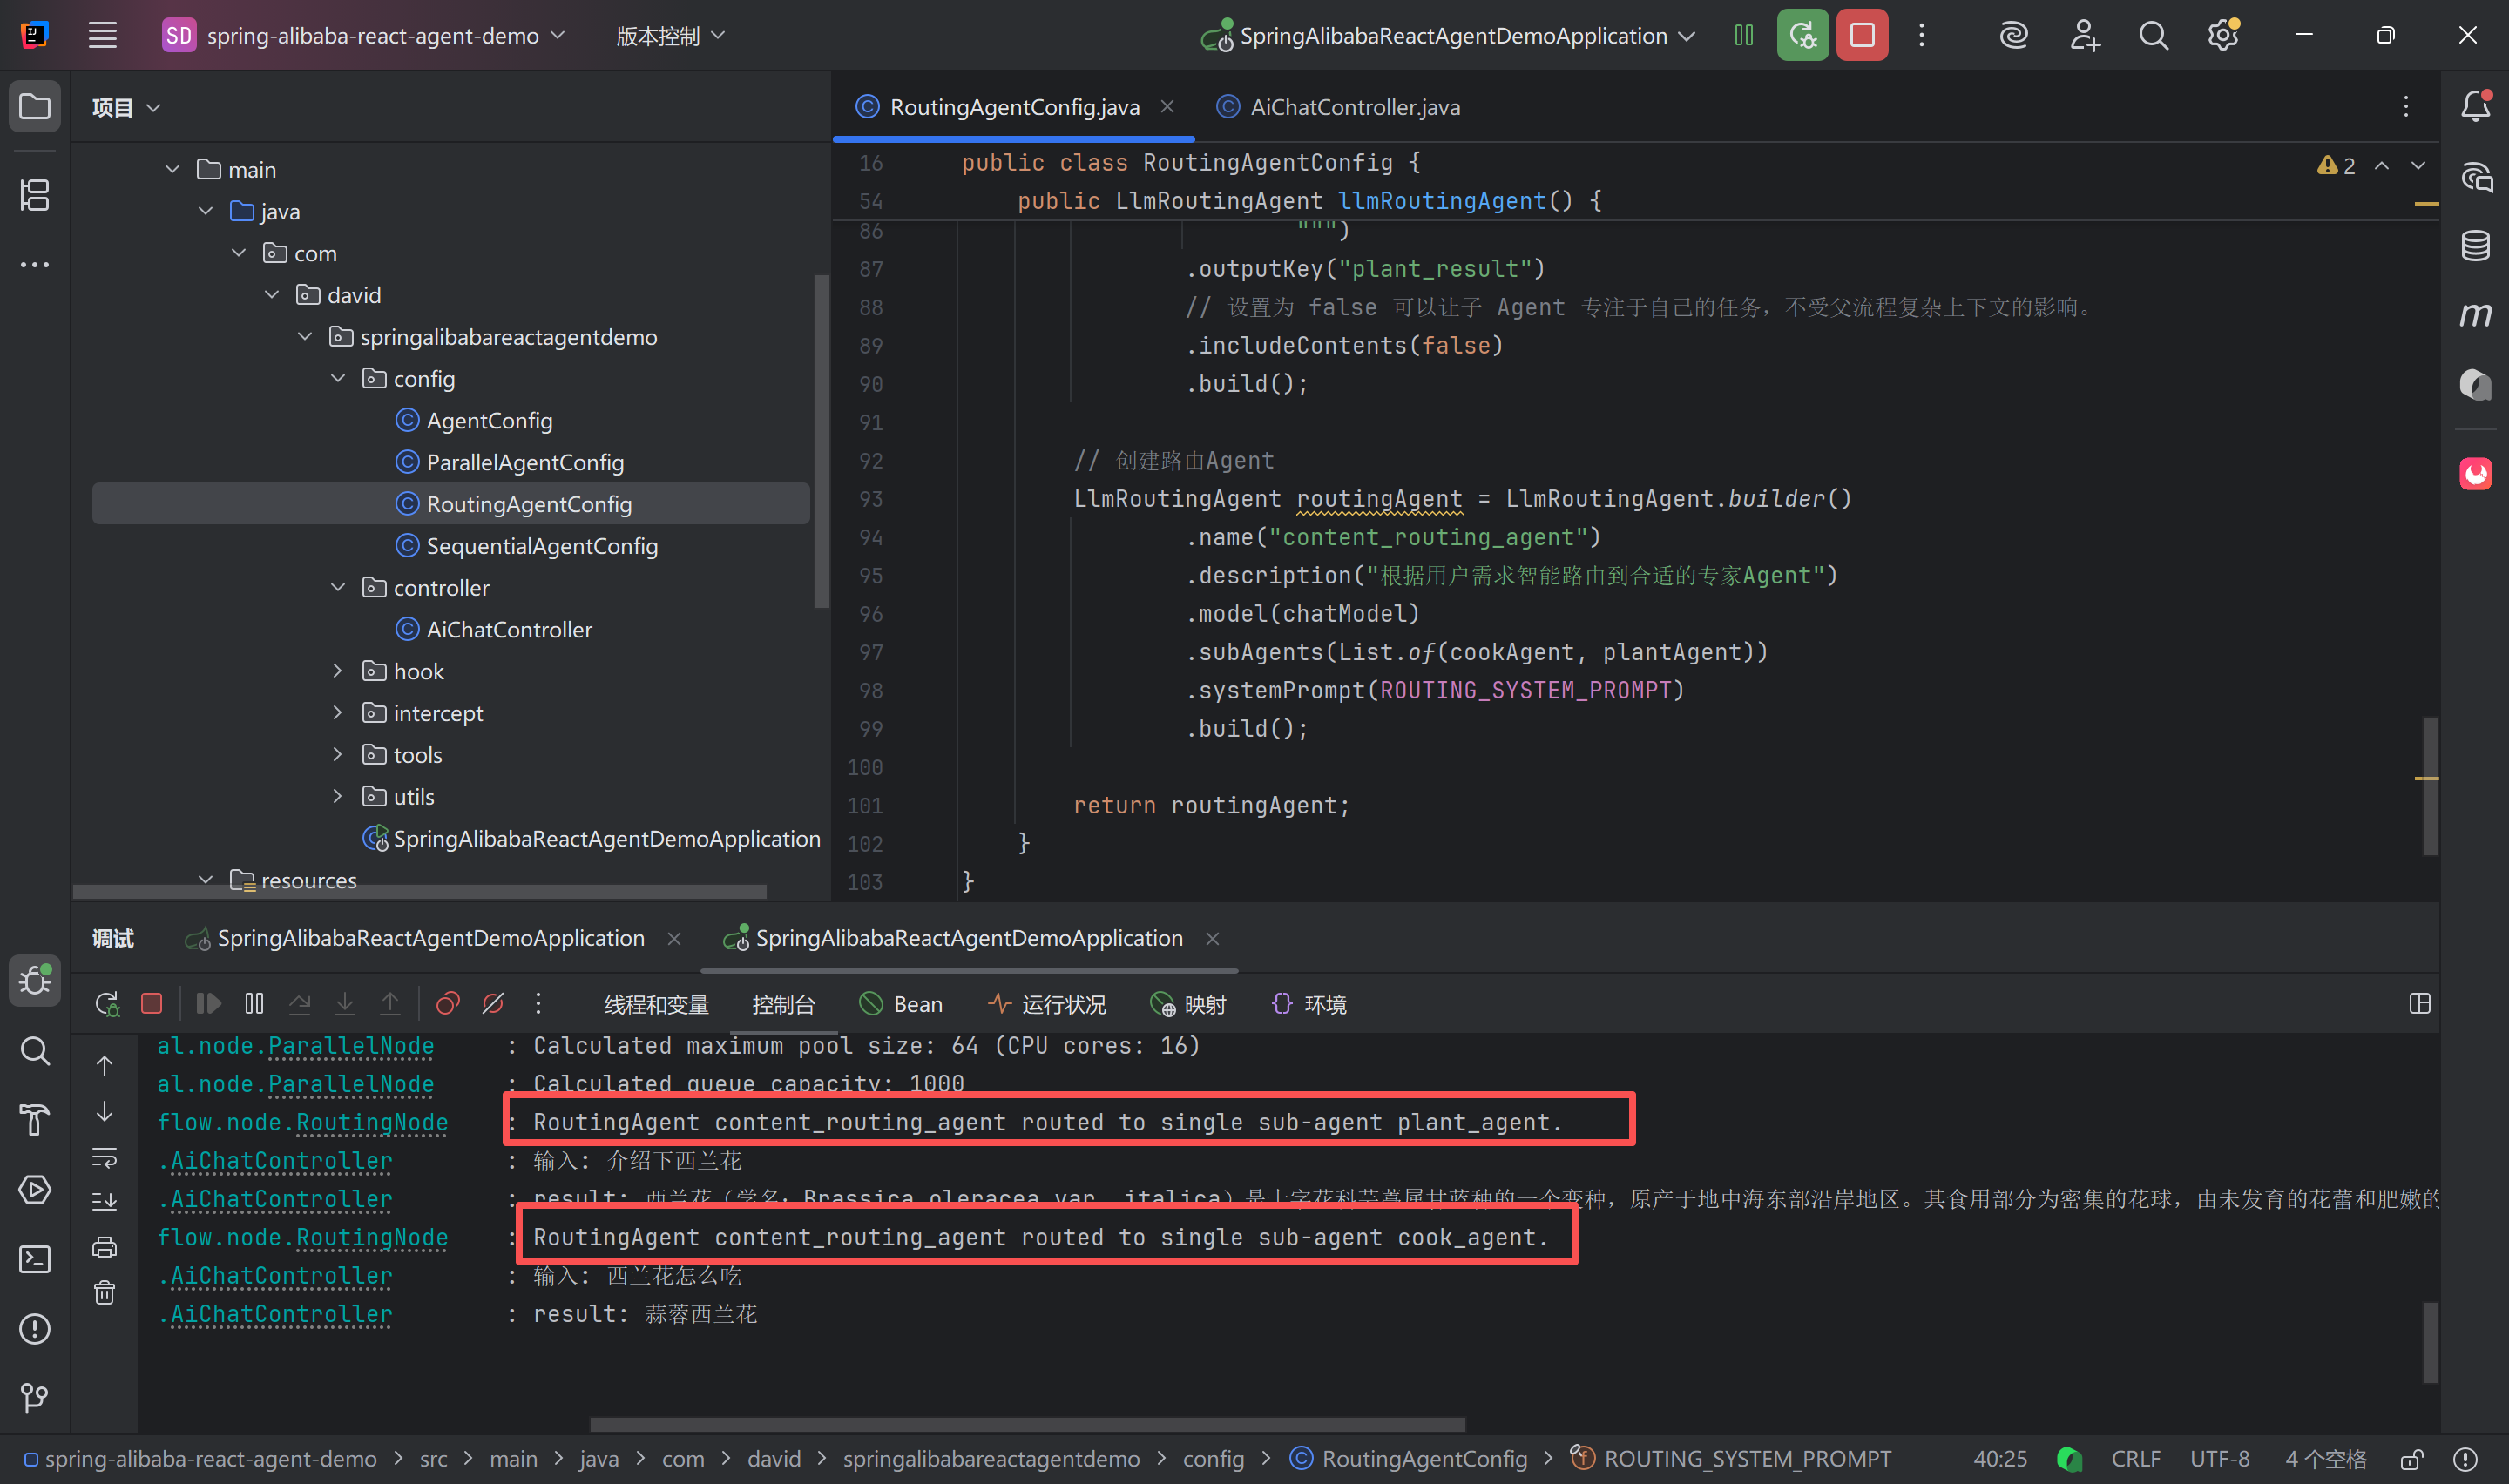Click the AI spiral icon in title bar
The image size is (2509, 1484).
tap(2013, 35)
